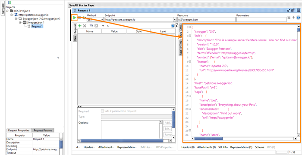The height and width of the screenshot is (155, 302).
Task: Move the parameter down with the down arrow icon
Action: tap(103, 26)
